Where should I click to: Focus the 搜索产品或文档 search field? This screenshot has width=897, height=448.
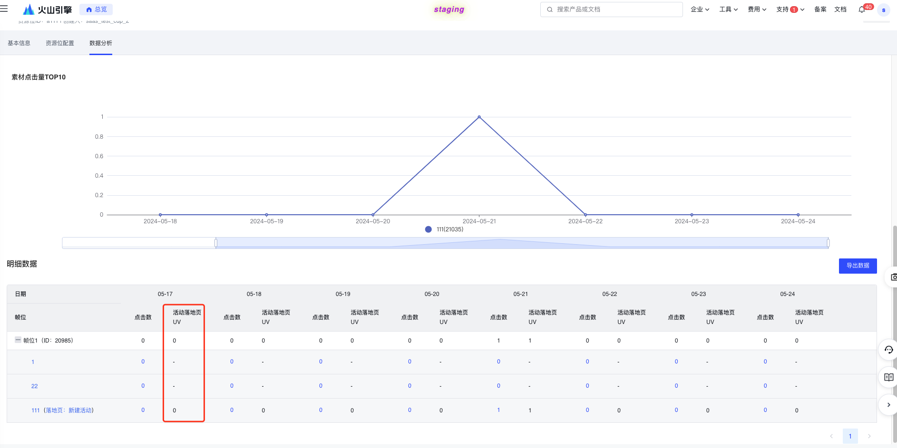coord(612,10)
